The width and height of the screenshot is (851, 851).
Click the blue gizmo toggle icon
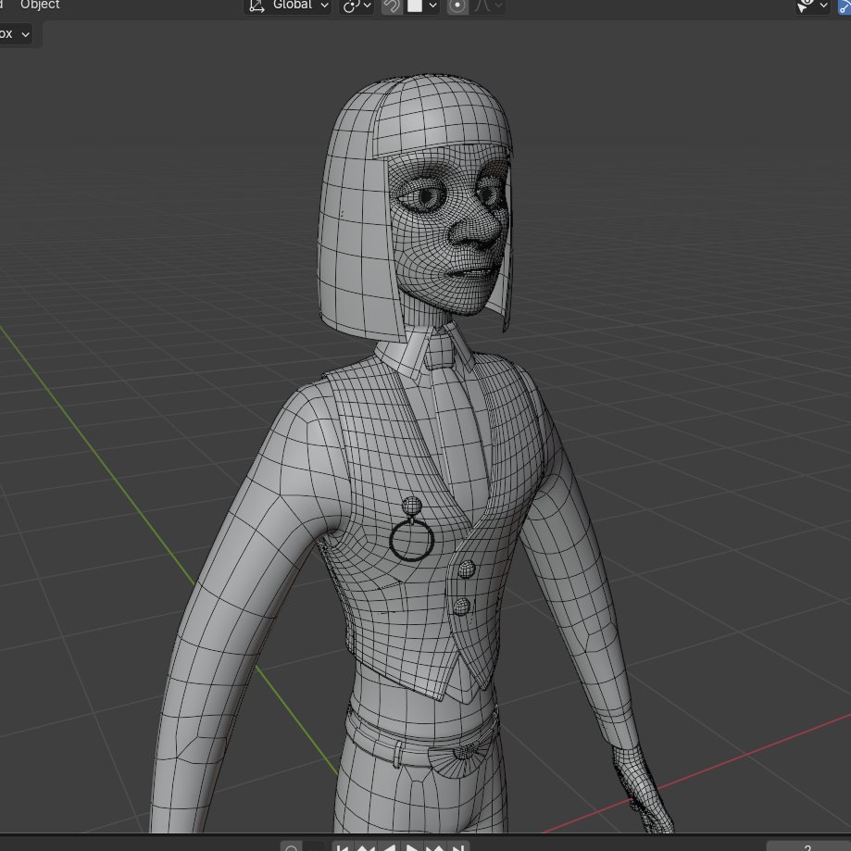click(x=845, y=6)
